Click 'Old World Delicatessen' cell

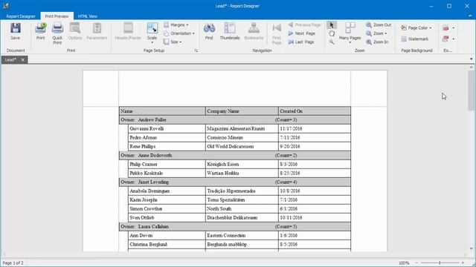coord(242,147)
